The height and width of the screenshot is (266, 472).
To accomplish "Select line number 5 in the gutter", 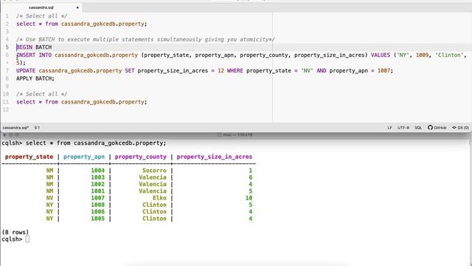I will [x=7, y=47].
